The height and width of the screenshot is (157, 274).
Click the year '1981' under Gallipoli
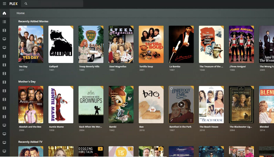pyautogui.click(x=52, y=70)
